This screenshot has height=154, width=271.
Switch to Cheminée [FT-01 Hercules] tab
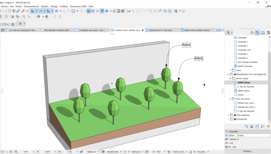[x=163, y=30]
